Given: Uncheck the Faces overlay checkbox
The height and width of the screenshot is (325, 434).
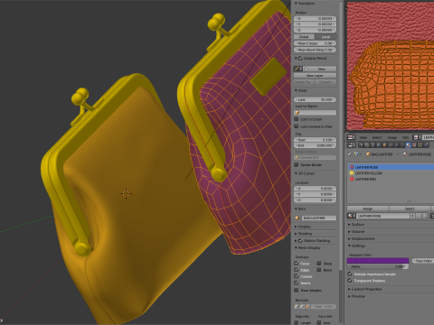Looking at the screenshot, I should (x=297, y=263).
